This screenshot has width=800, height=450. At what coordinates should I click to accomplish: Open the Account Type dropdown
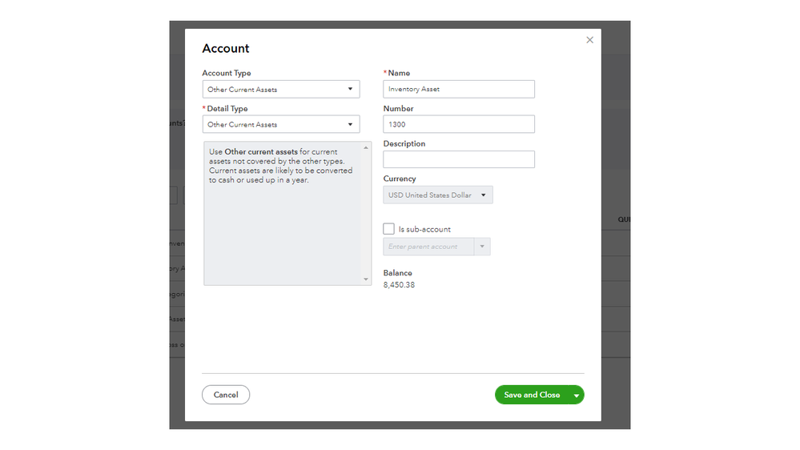[280, 89]
